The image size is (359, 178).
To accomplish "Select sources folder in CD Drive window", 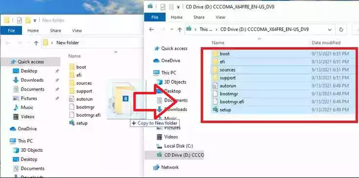I will (x=283, y=70).
